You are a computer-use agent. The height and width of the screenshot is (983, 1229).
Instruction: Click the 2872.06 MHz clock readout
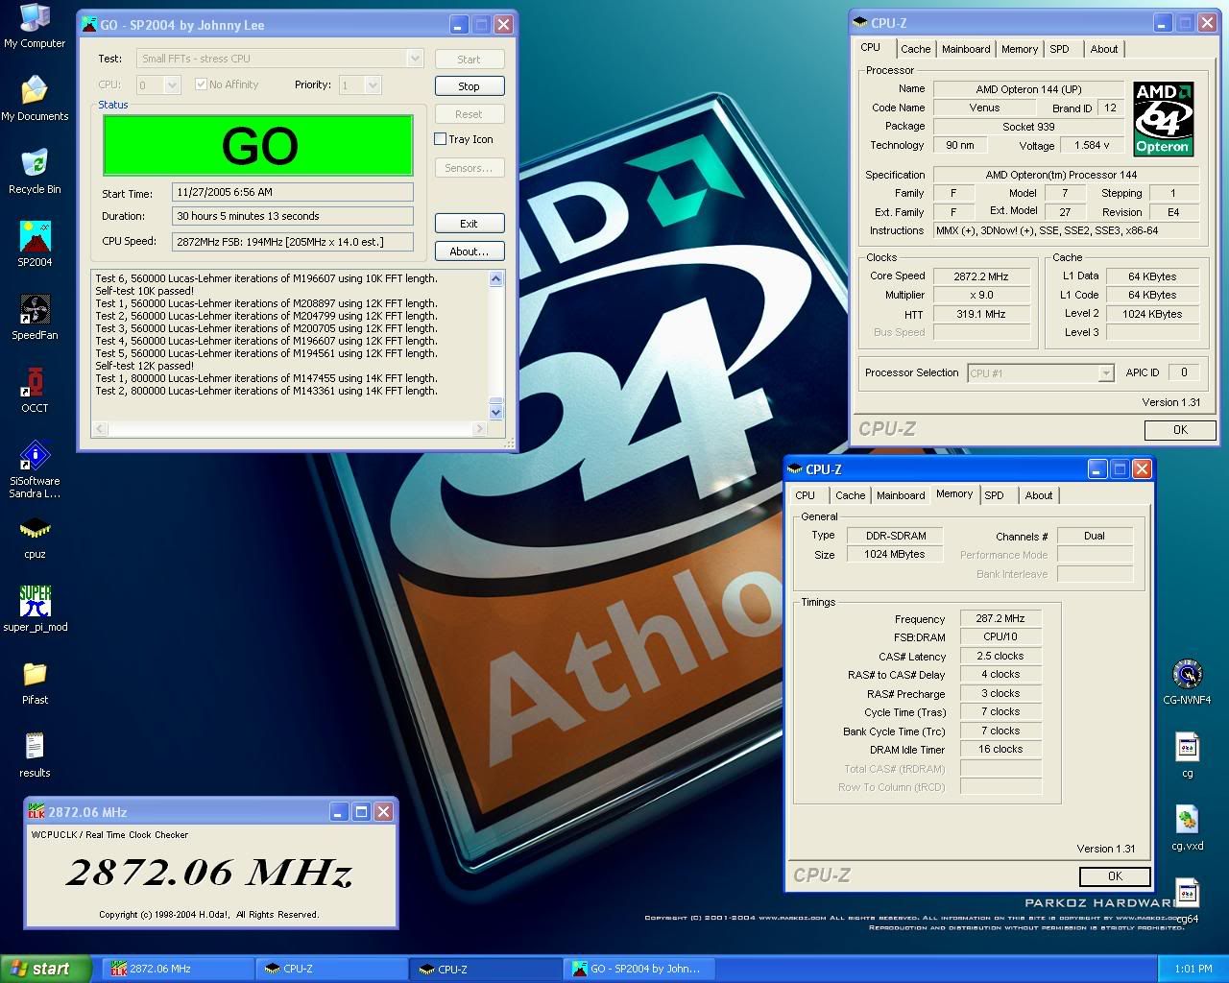click(208, 871)
